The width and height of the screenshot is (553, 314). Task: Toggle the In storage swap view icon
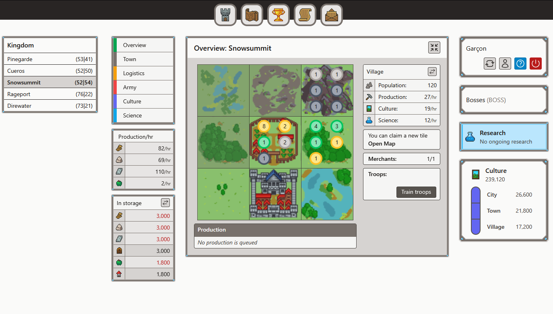[165, 203]
